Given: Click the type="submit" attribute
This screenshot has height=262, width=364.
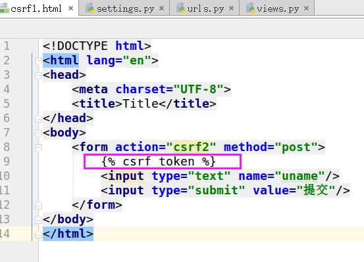Looking at the screenshot, I should click(x=198, y=190).
